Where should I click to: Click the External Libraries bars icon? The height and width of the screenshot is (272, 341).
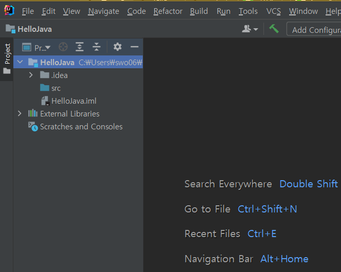tap(33, 113)
